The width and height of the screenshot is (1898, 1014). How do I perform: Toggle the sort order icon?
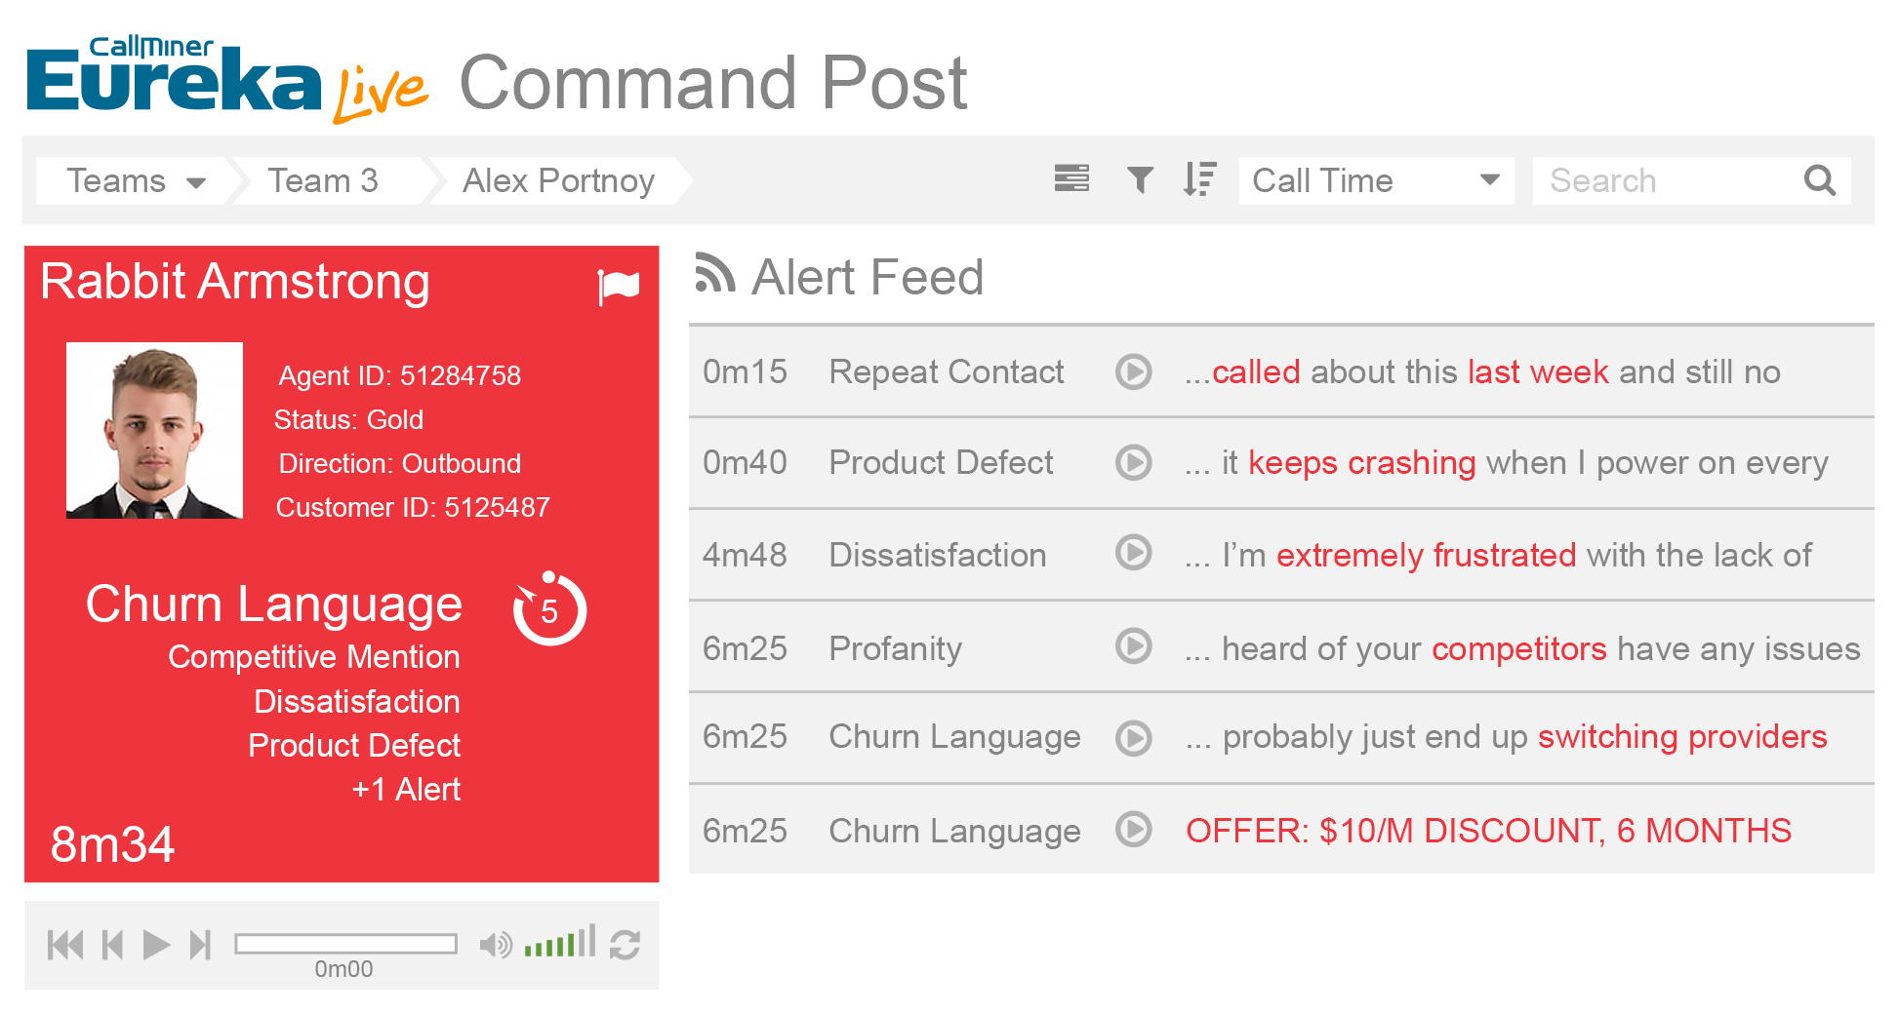1199,179
